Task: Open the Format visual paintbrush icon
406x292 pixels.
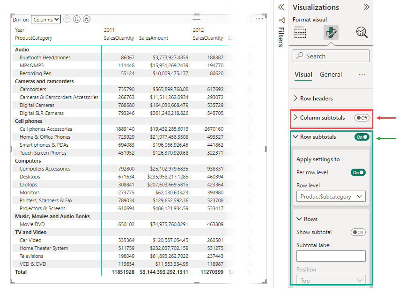Action: point(331,33)
